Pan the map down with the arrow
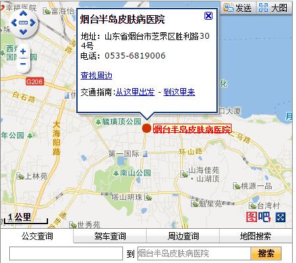296x263 pixels. (23, 32)
